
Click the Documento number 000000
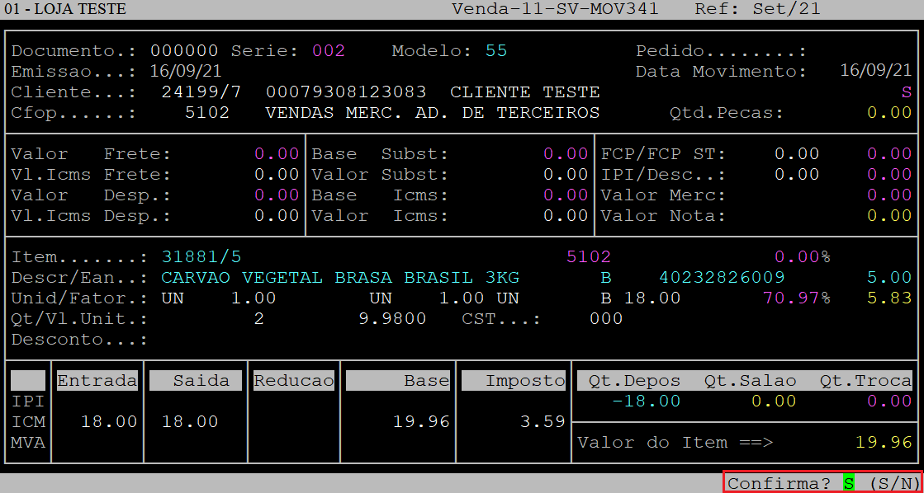pos(184,51)
